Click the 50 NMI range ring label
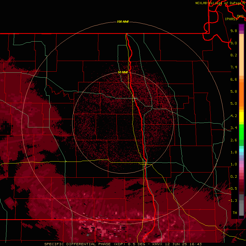This screenshot has height=246, width=246. [123, 72]
